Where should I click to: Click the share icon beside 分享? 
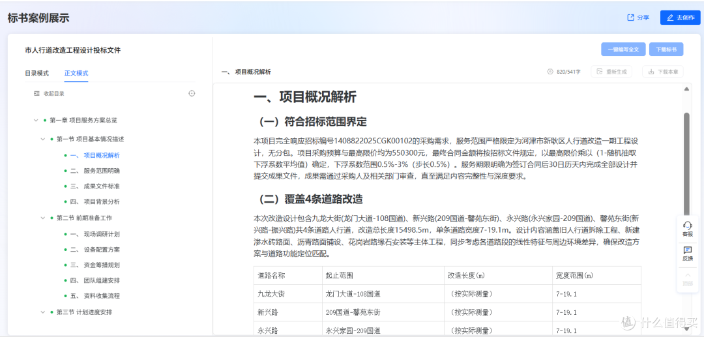[631, 18]
